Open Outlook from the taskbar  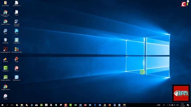[100, 105]
